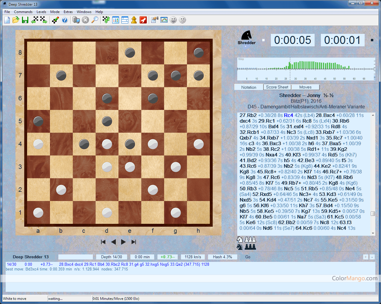381x304 pixels.
Task: Click the New Game blank page icon
Action: (7, 20)
